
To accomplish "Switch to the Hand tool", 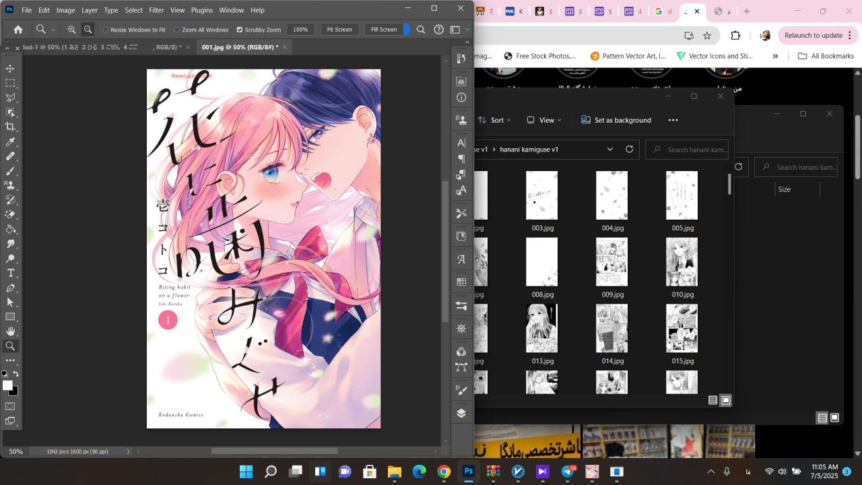I will click(x=10, y=331).
